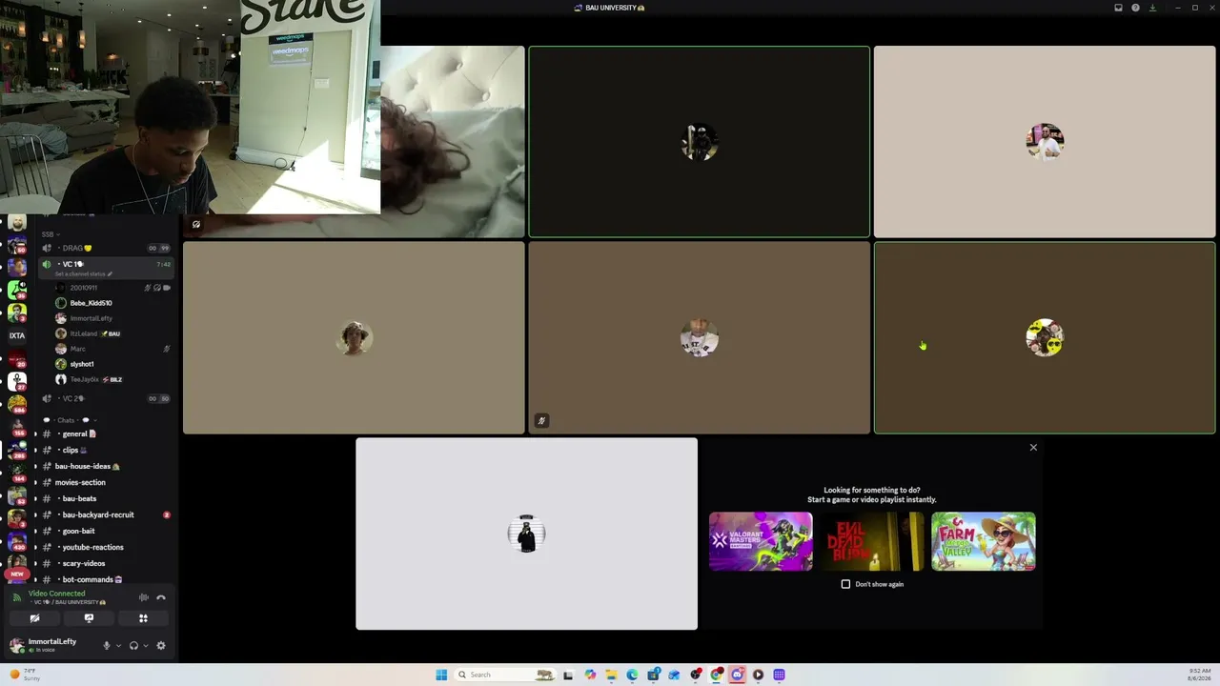Open youtube-reactions channel
The height and width of the screenshot is (686, 1220).
(105, 547)
